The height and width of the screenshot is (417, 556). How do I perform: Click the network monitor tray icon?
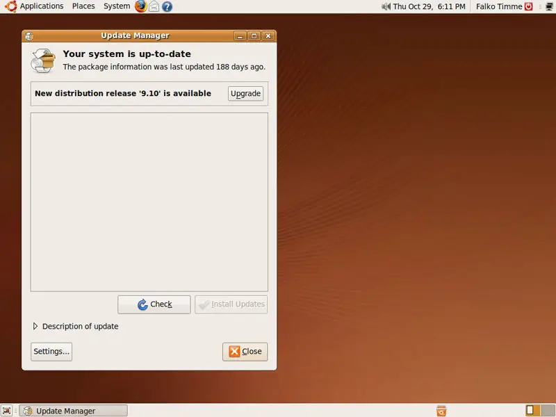coord(549,6)
